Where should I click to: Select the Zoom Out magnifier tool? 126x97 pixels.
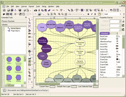[62, 14]
